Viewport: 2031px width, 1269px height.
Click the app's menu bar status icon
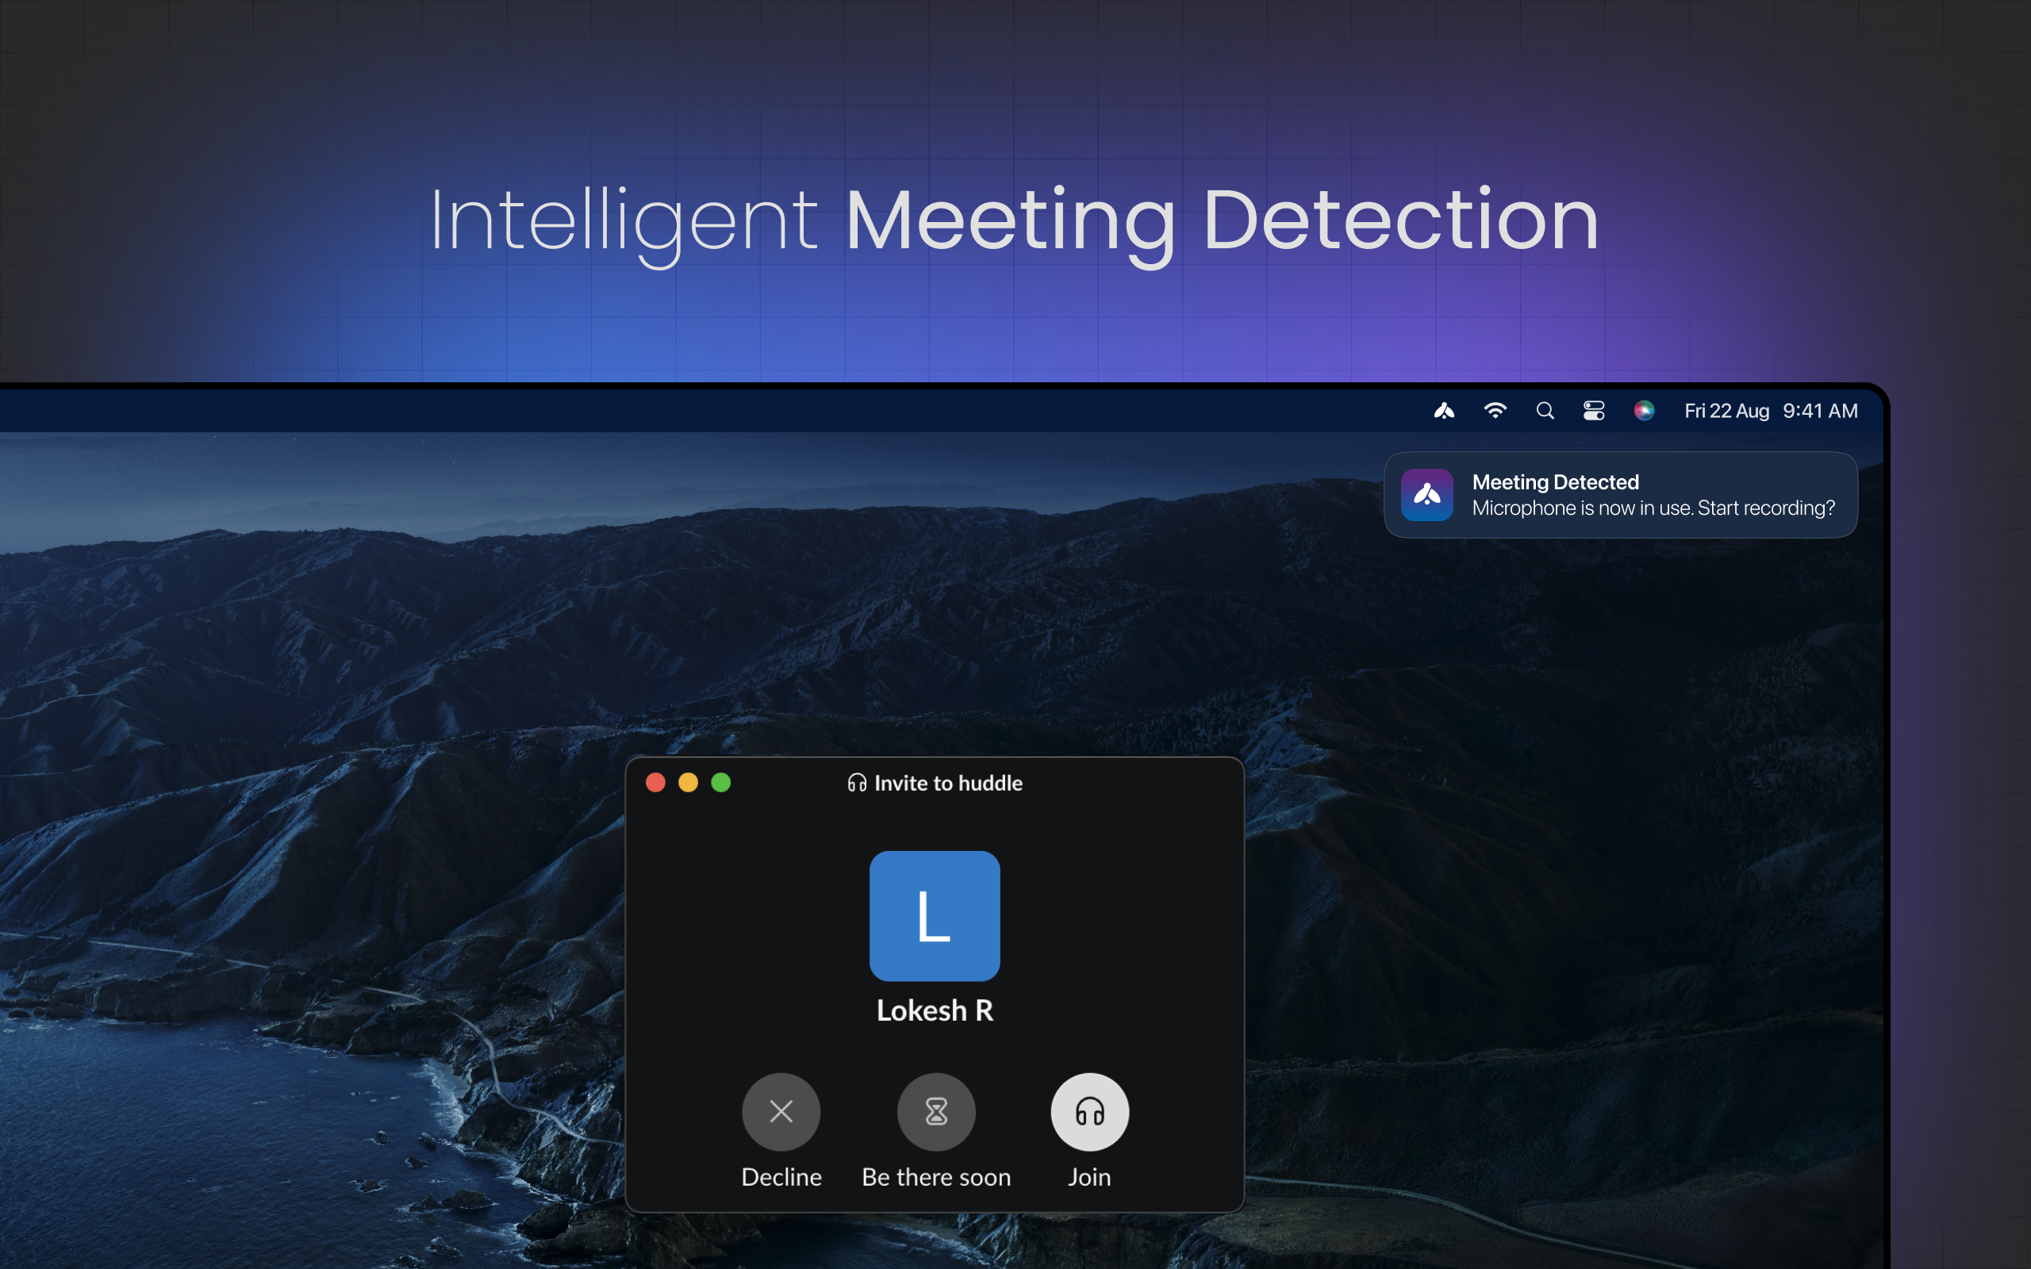tap(1444, 410)
